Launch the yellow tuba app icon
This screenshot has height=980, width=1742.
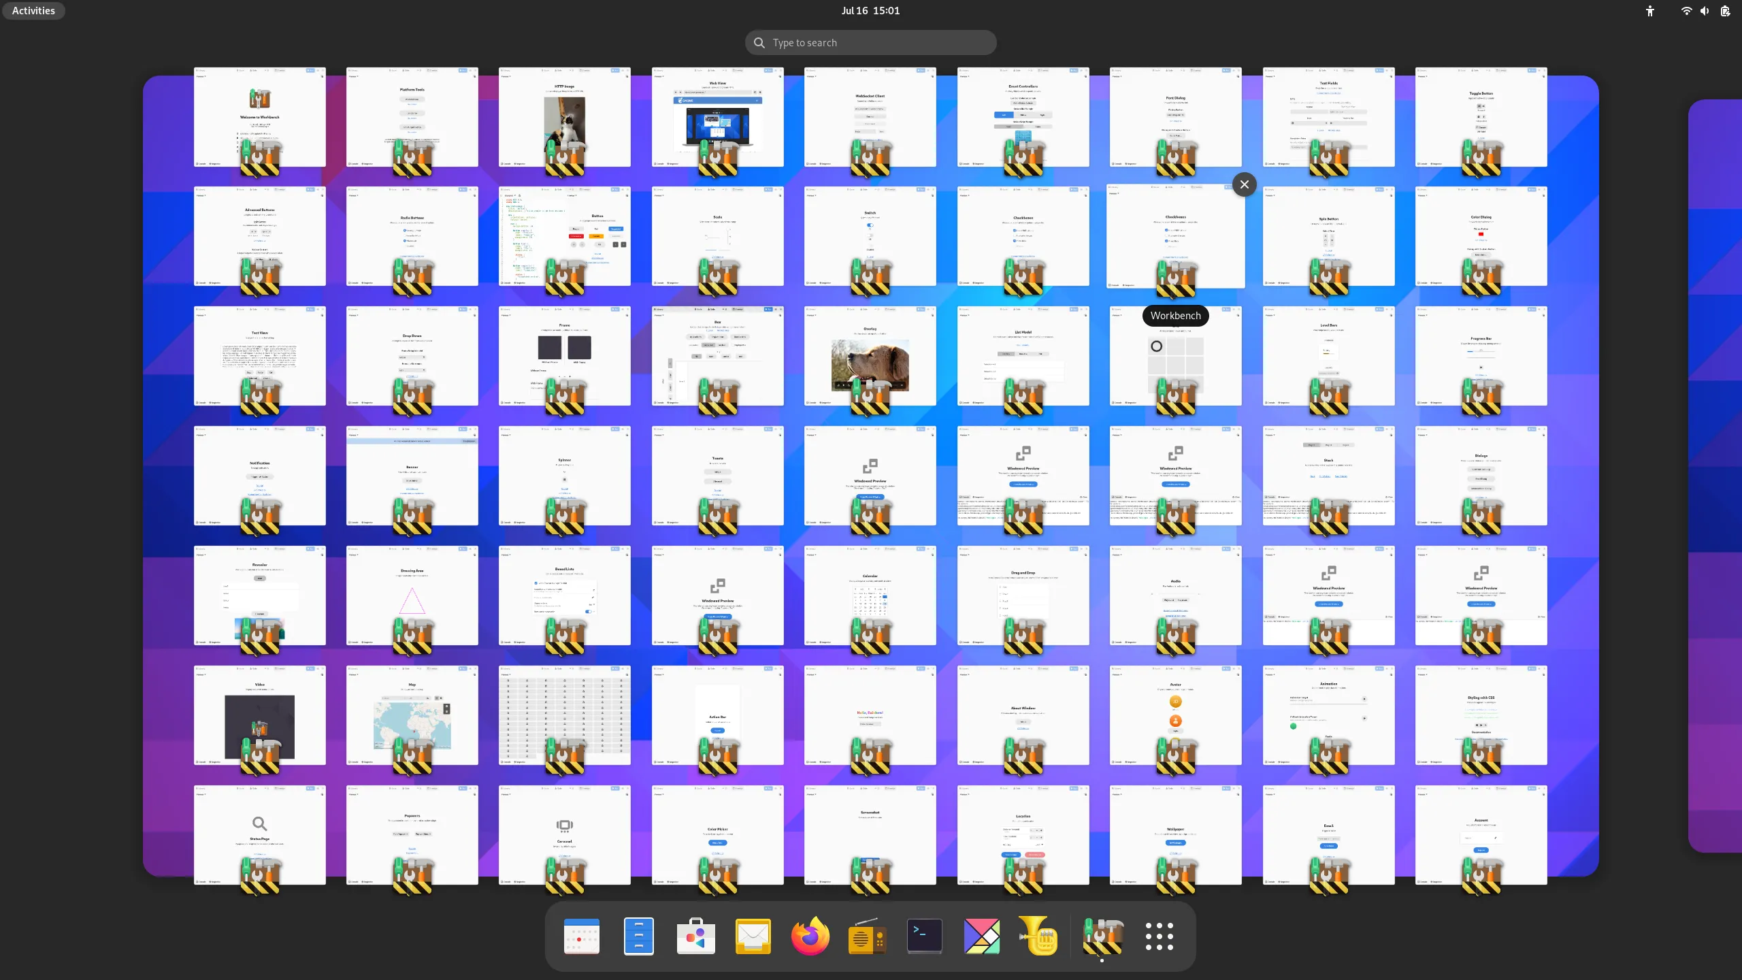tap(1038, 936)
